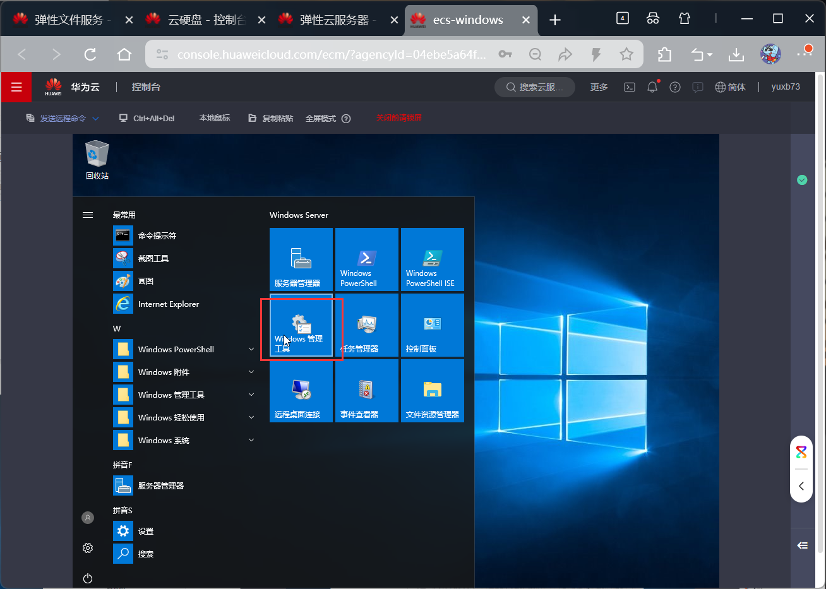Viewport: 826px width, 589px height.
Task: Open the red Huawei console hamburger menu
Action: tap(16, 87)
